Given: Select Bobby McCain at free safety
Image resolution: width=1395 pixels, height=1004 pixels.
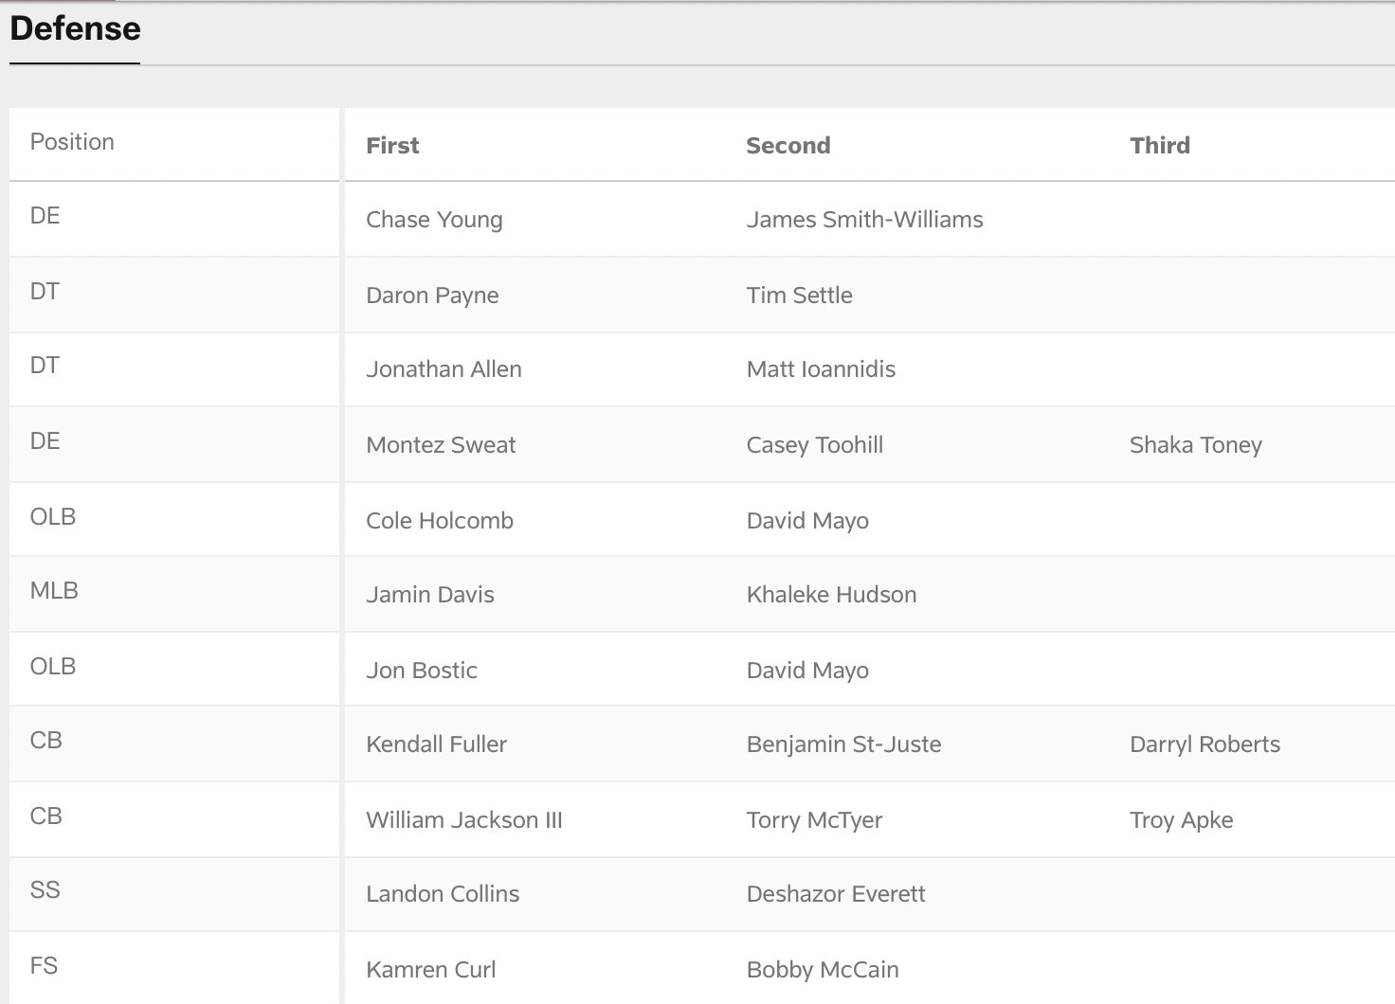Looking at the screenshot, I should (x=823, y=970).
